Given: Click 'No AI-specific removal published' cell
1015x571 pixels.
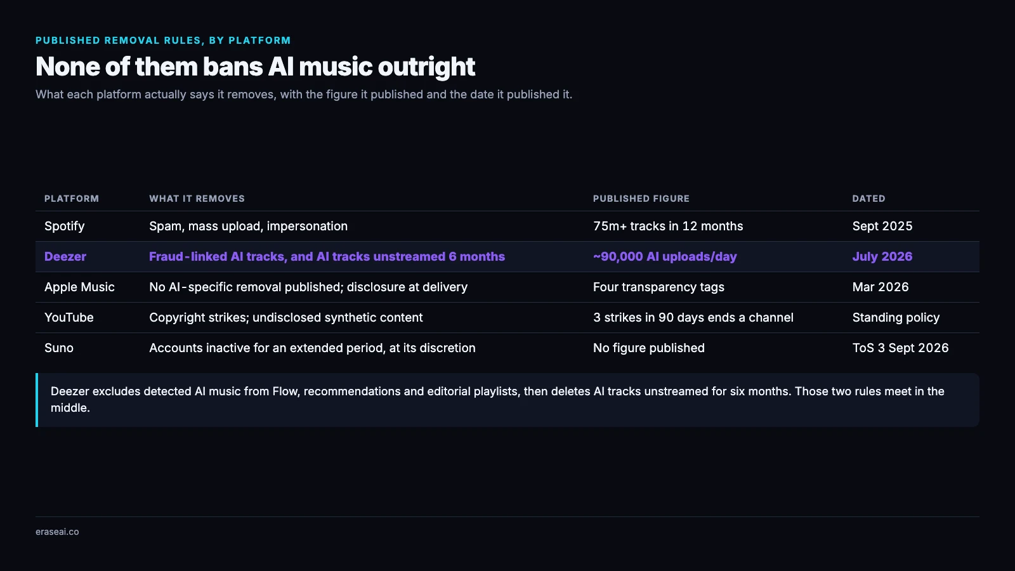Looking at the screenshot, I should click(308, 287).
